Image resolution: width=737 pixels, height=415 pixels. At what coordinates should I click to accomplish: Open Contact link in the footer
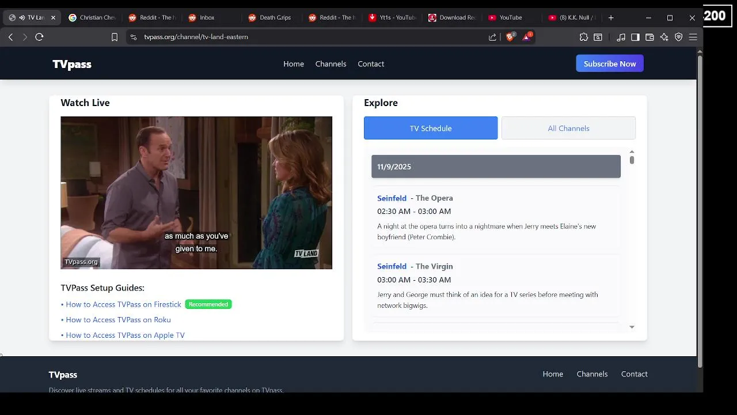(x=634, y=374)
